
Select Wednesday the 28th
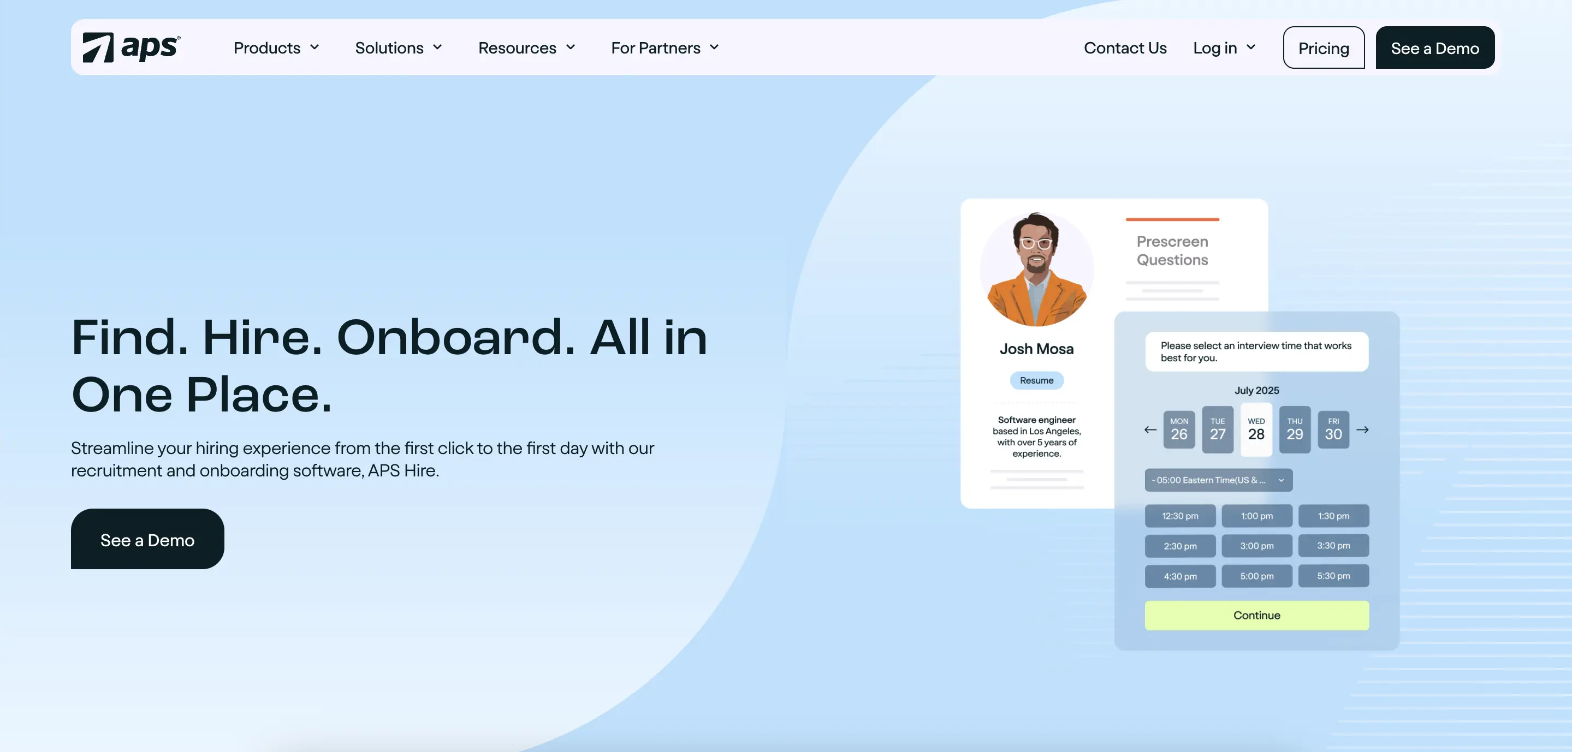tap(1256, 430)
